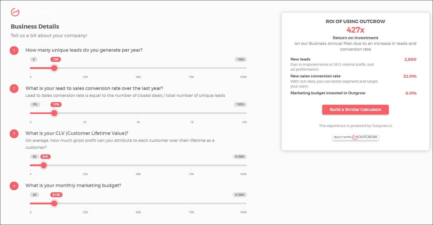Click the unique leads slider handle
The height and width of the screenshot is (225, 433).
(x=54, y=68)
